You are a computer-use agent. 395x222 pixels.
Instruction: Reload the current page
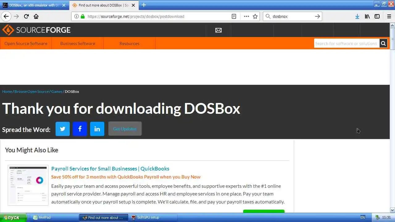point(26,16)
